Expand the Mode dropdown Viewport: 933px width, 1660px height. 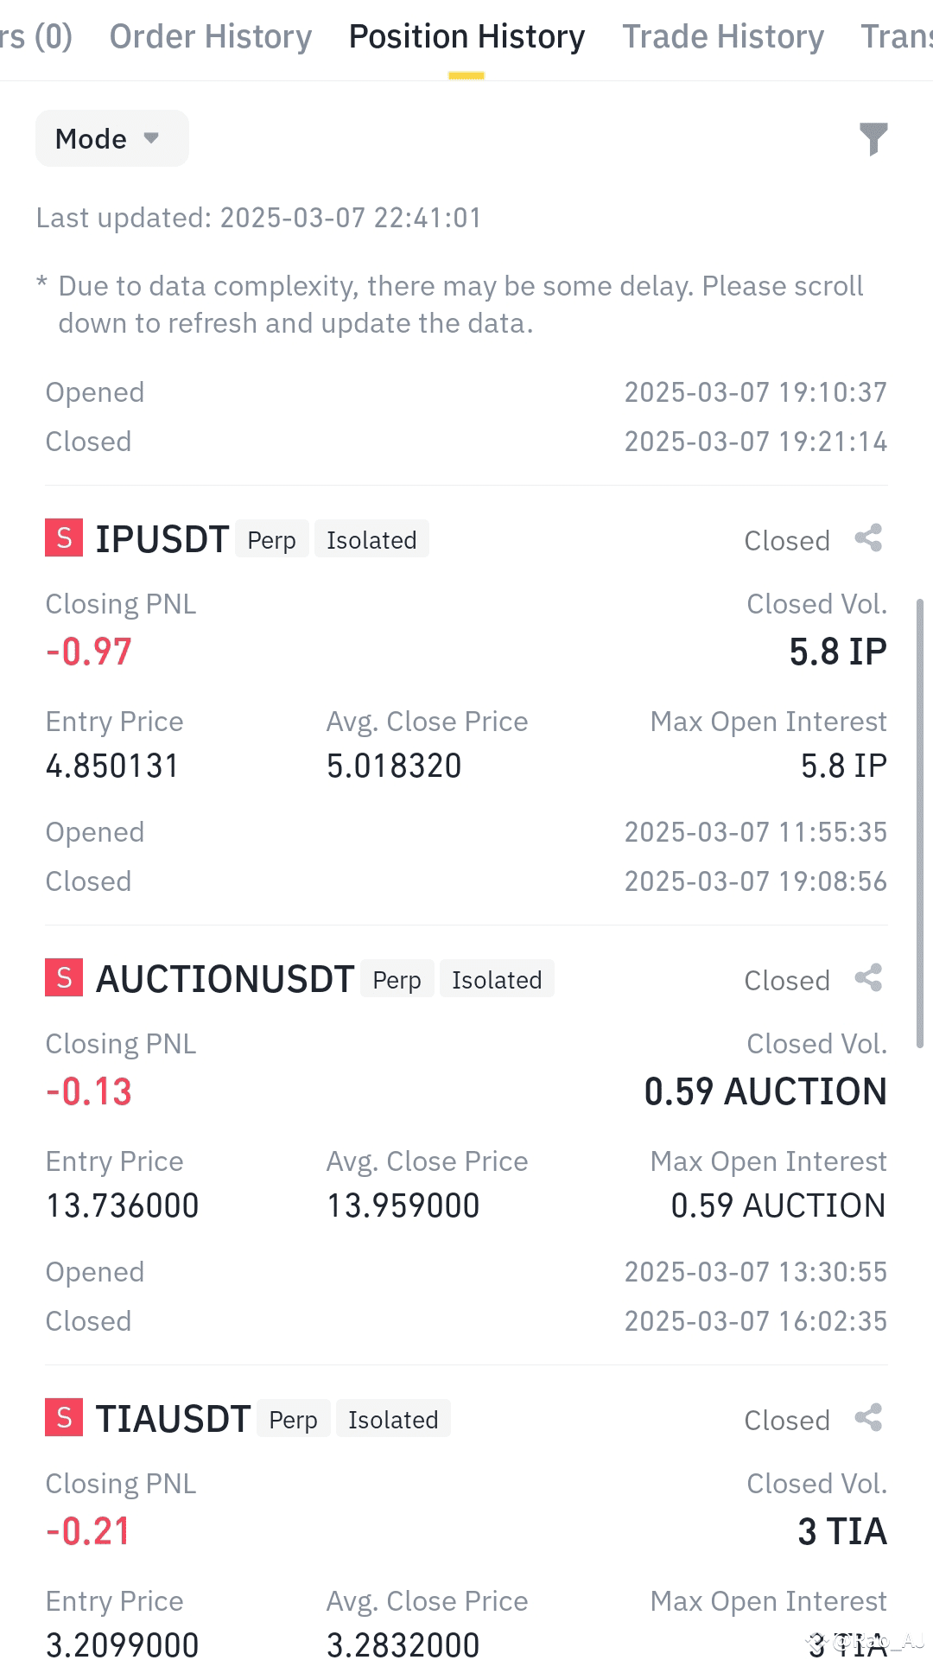[x=112, y=138]
